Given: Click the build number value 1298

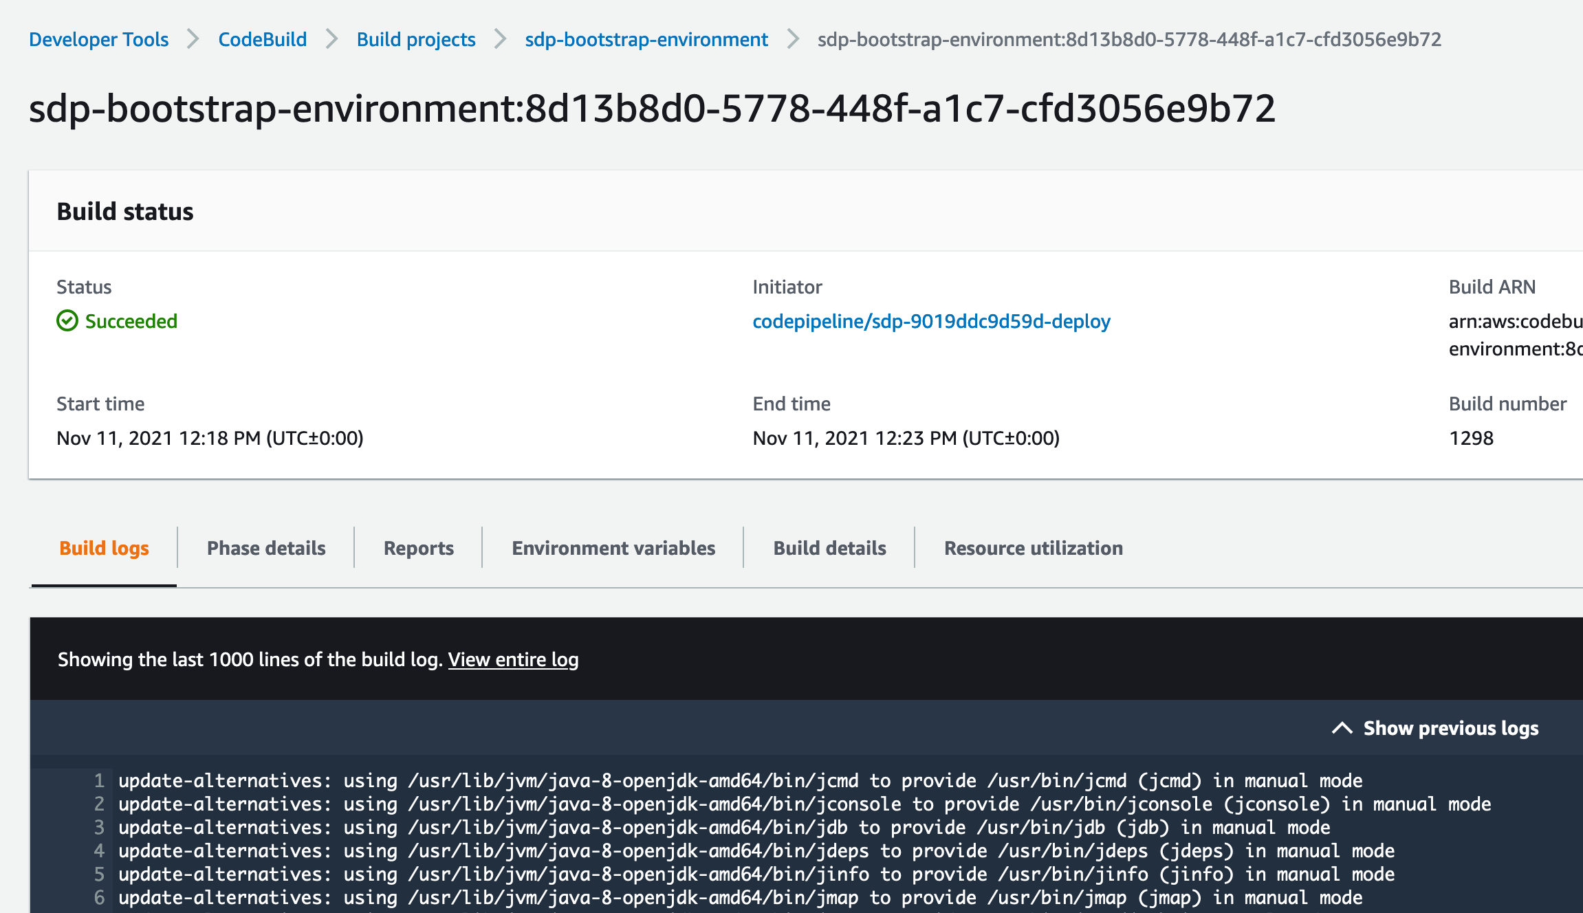Looking at the screenshot, I should 1471,438.
